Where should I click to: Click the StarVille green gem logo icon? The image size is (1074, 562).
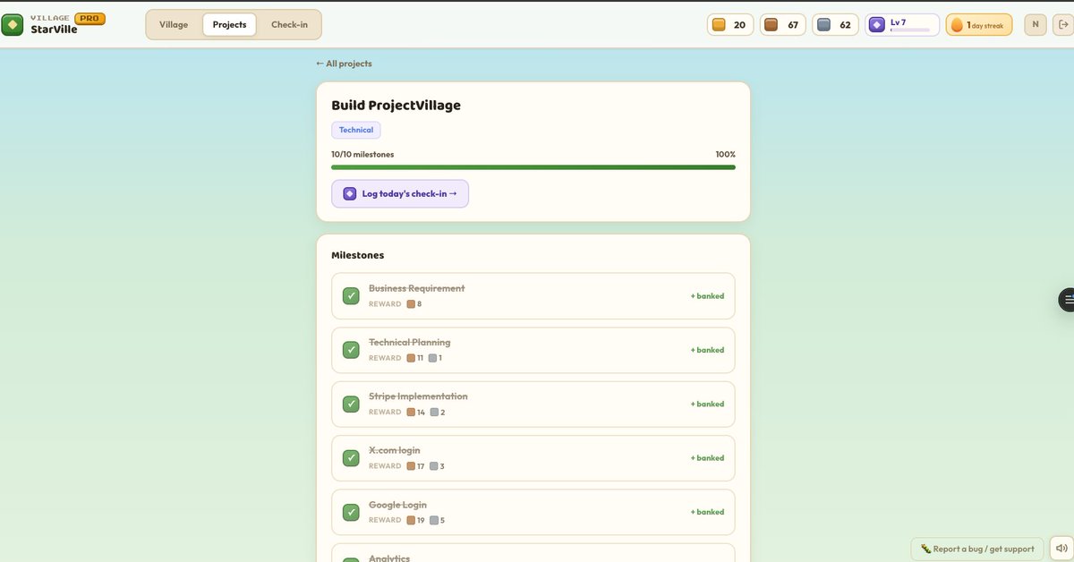[13, 25]
